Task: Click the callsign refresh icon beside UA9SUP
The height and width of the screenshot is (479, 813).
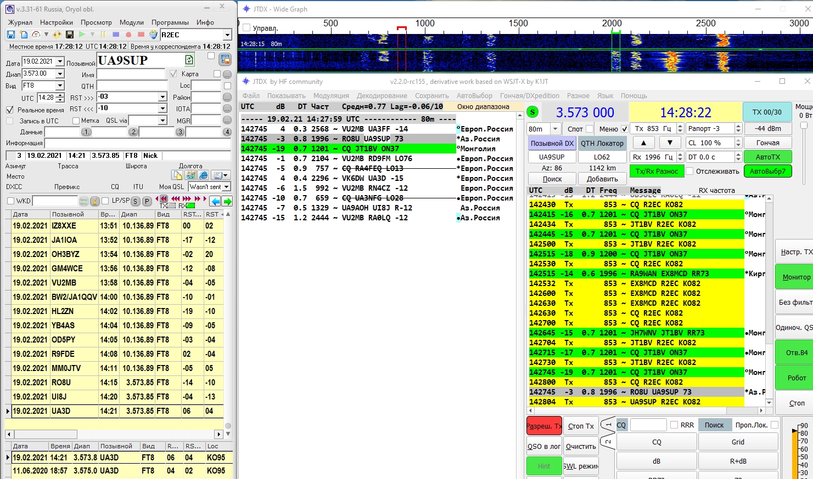Action: pos(189,60)
